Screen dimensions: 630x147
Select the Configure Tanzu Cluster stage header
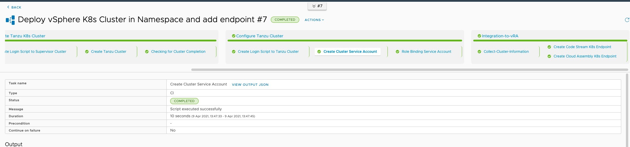point(259,36)
